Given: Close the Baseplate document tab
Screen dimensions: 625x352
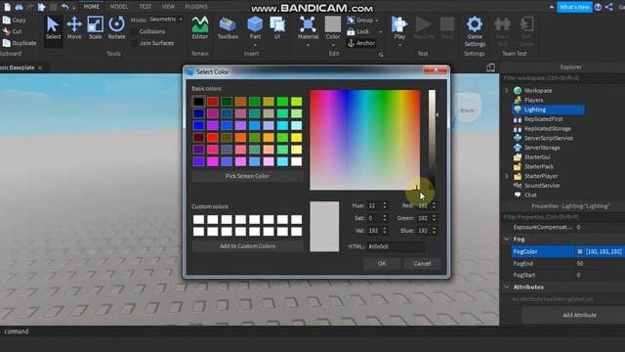Looking at the screenshot, I should tap(40, 67).
